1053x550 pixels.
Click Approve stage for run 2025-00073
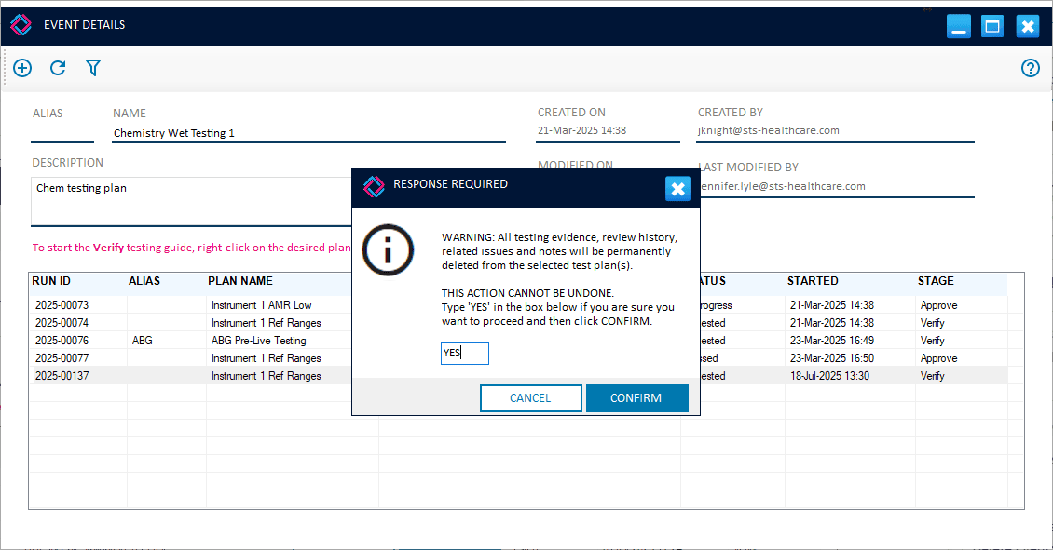[x=938, y=305]
